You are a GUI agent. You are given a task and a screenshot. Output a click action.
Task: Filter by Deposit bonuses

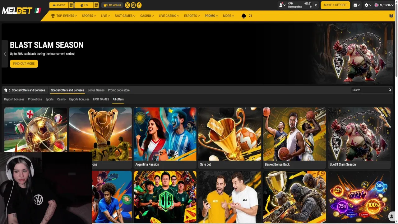pyautogui.click(x=14, y=99)
